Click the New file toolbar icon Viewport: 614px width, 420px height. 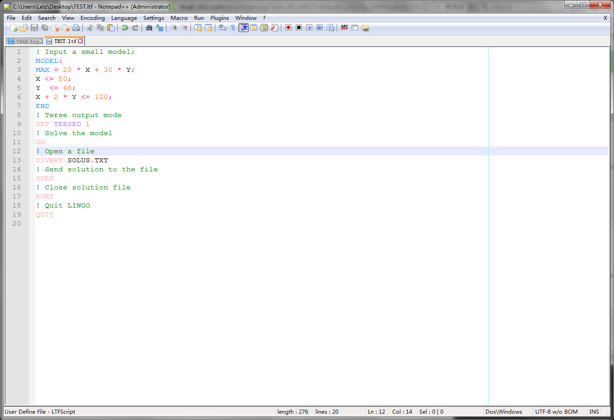14,28
